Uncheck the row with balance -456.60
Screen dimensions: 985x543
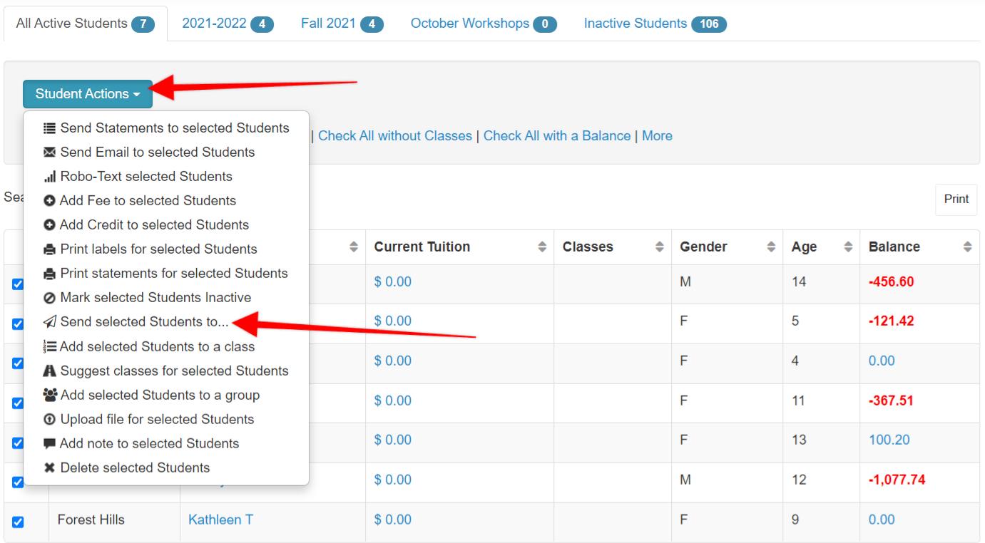pos(18,284)
